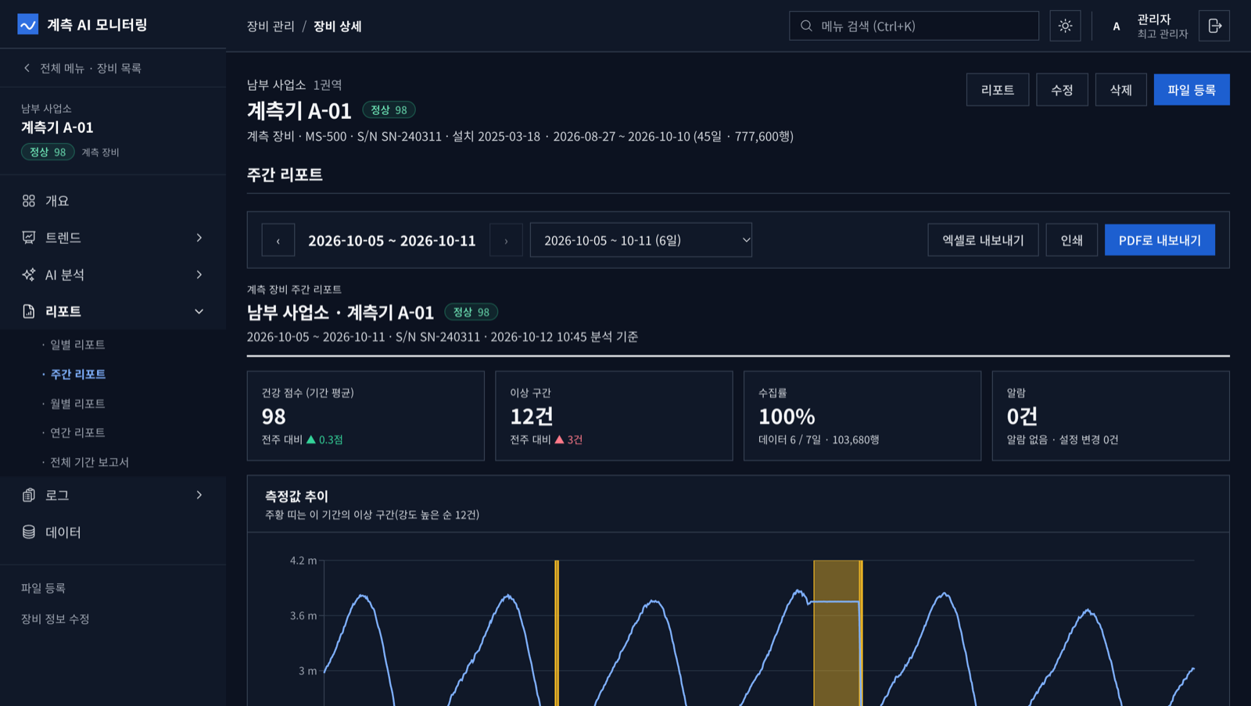
Task: Click the 파일 등록 link in sidebar footer
Action: [43, 588]
